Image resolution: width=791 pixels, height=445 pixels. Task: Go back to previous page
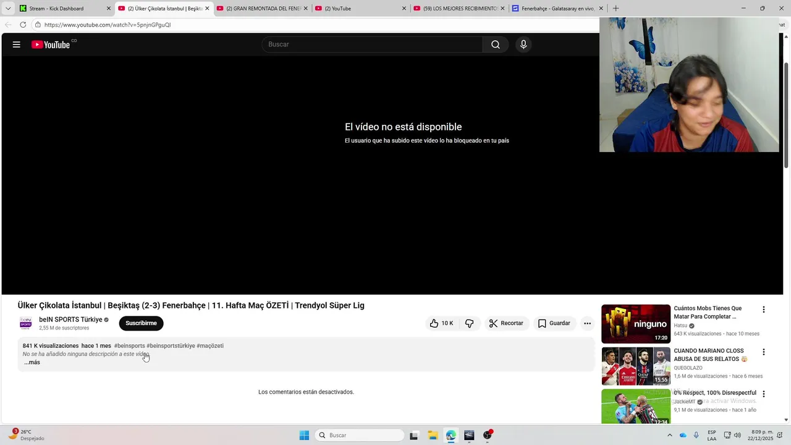click(x=8, y=25)
